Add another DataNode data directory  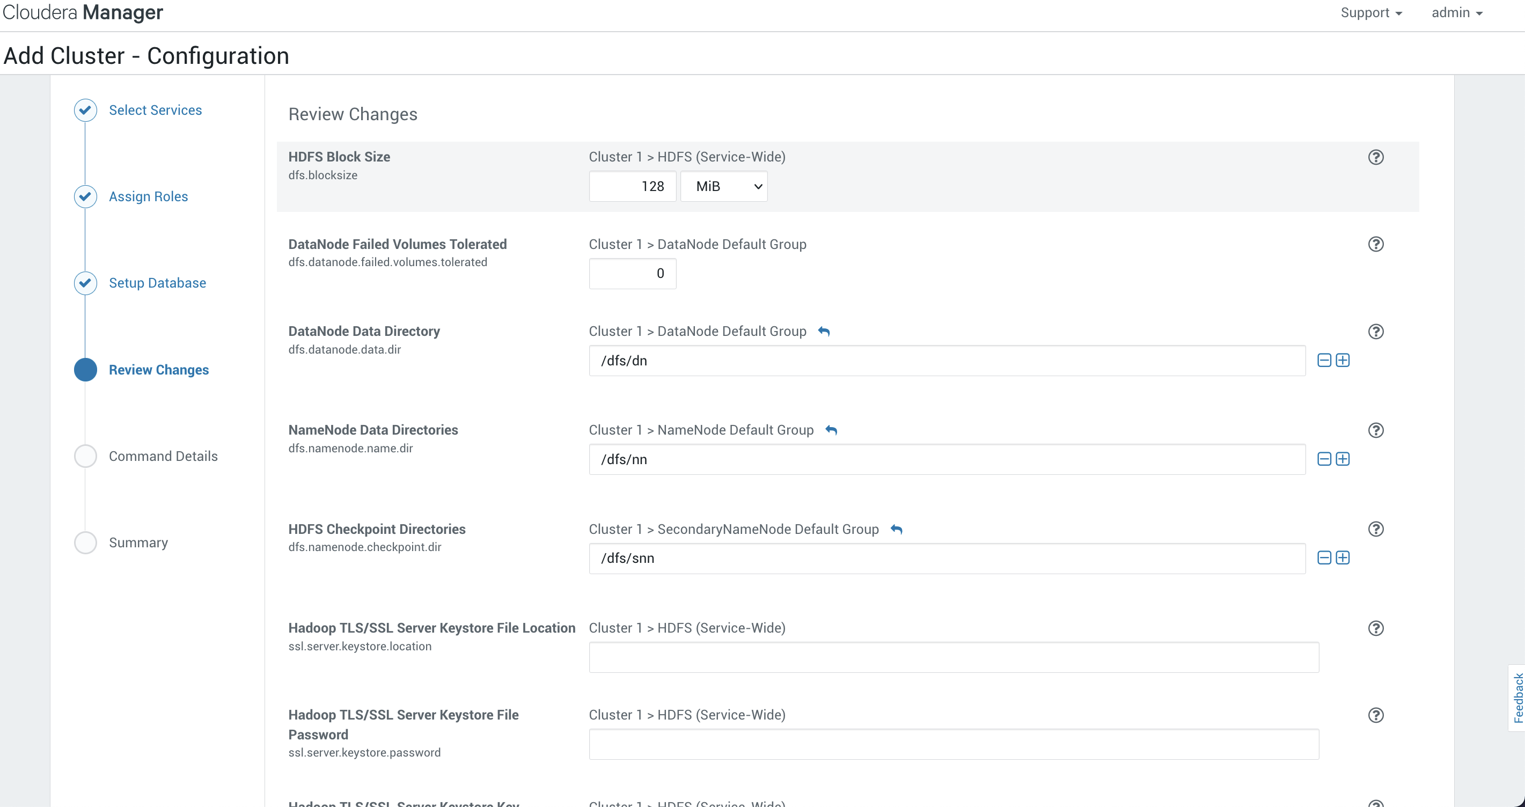[x=1343, y=360]
